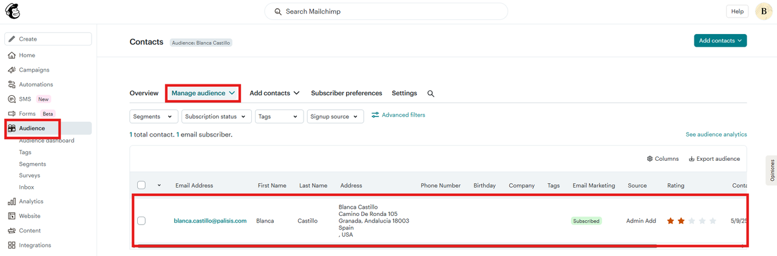The height and width of the screenshot is (256, 777).
Task: Click in the Search Mailchimp field
Action: 386,12
